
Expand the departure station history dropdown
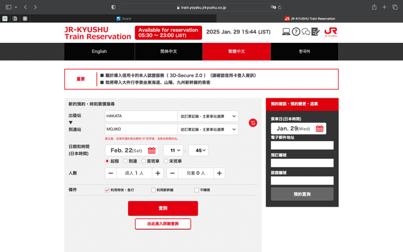(x=208, y=117)
